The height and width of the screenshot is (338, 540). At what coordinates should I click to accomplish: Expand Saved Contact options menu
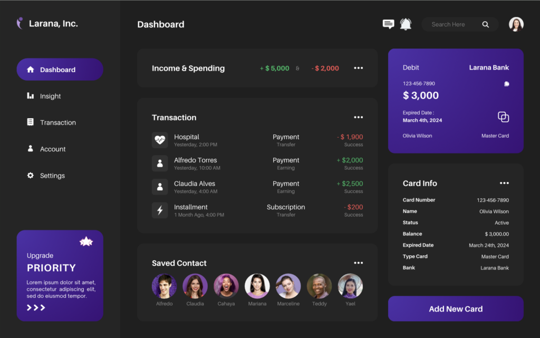click(x=358, y=263)
